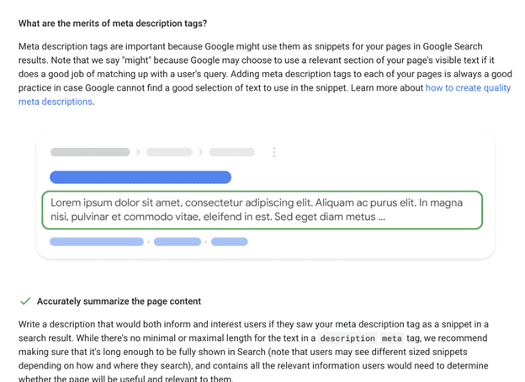Click the three-dot menu icon in snippet mockup
The height and width of the screenshot is (382, 525).
(274, 152)
